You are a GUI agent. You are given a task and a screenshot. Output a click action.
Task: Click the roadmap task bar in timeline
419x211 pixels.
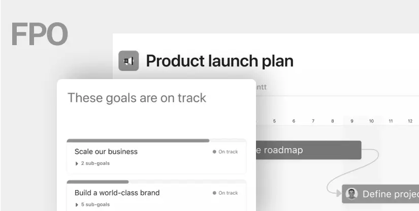[309, 150]
